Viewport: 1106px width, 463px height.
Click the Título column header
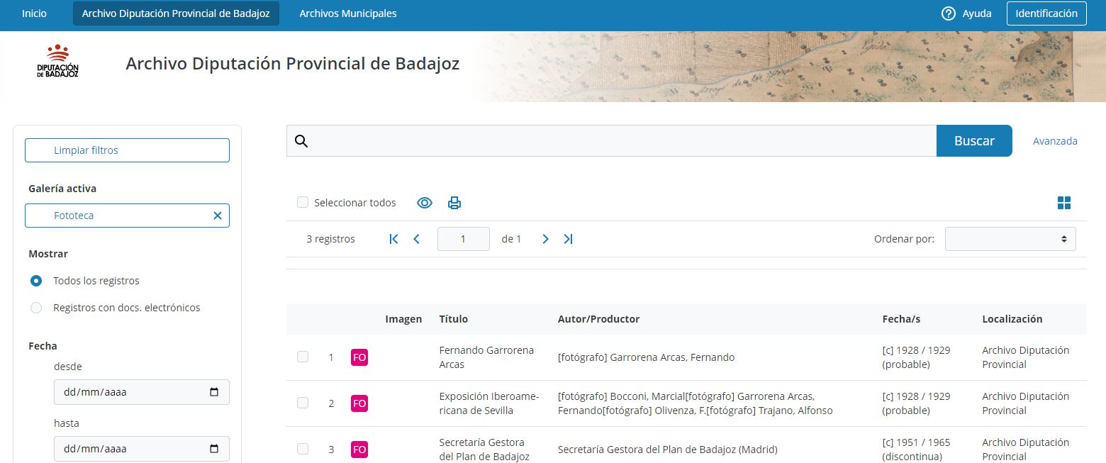[454, 319]
